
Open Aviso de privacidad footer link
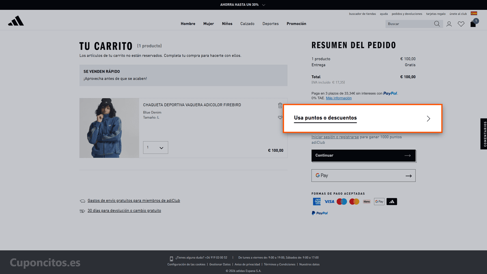(x=248, y=264)
